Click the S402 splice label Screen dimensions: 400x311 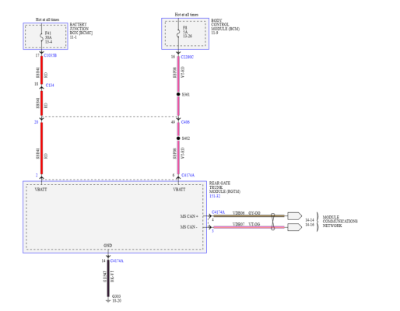[186, 138]
